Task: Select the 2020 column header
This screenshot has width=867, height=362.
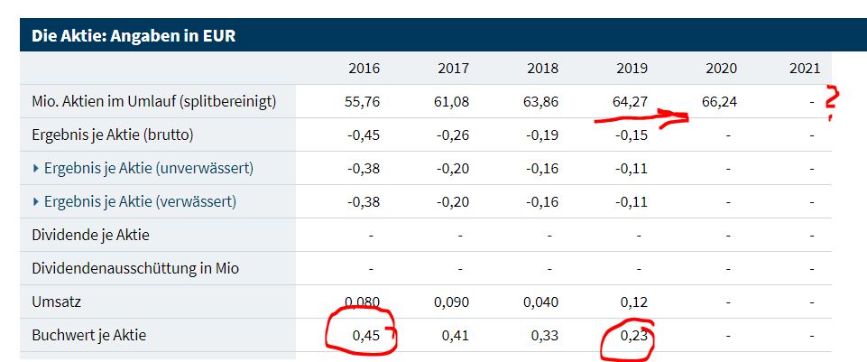Action: (721, 69)
